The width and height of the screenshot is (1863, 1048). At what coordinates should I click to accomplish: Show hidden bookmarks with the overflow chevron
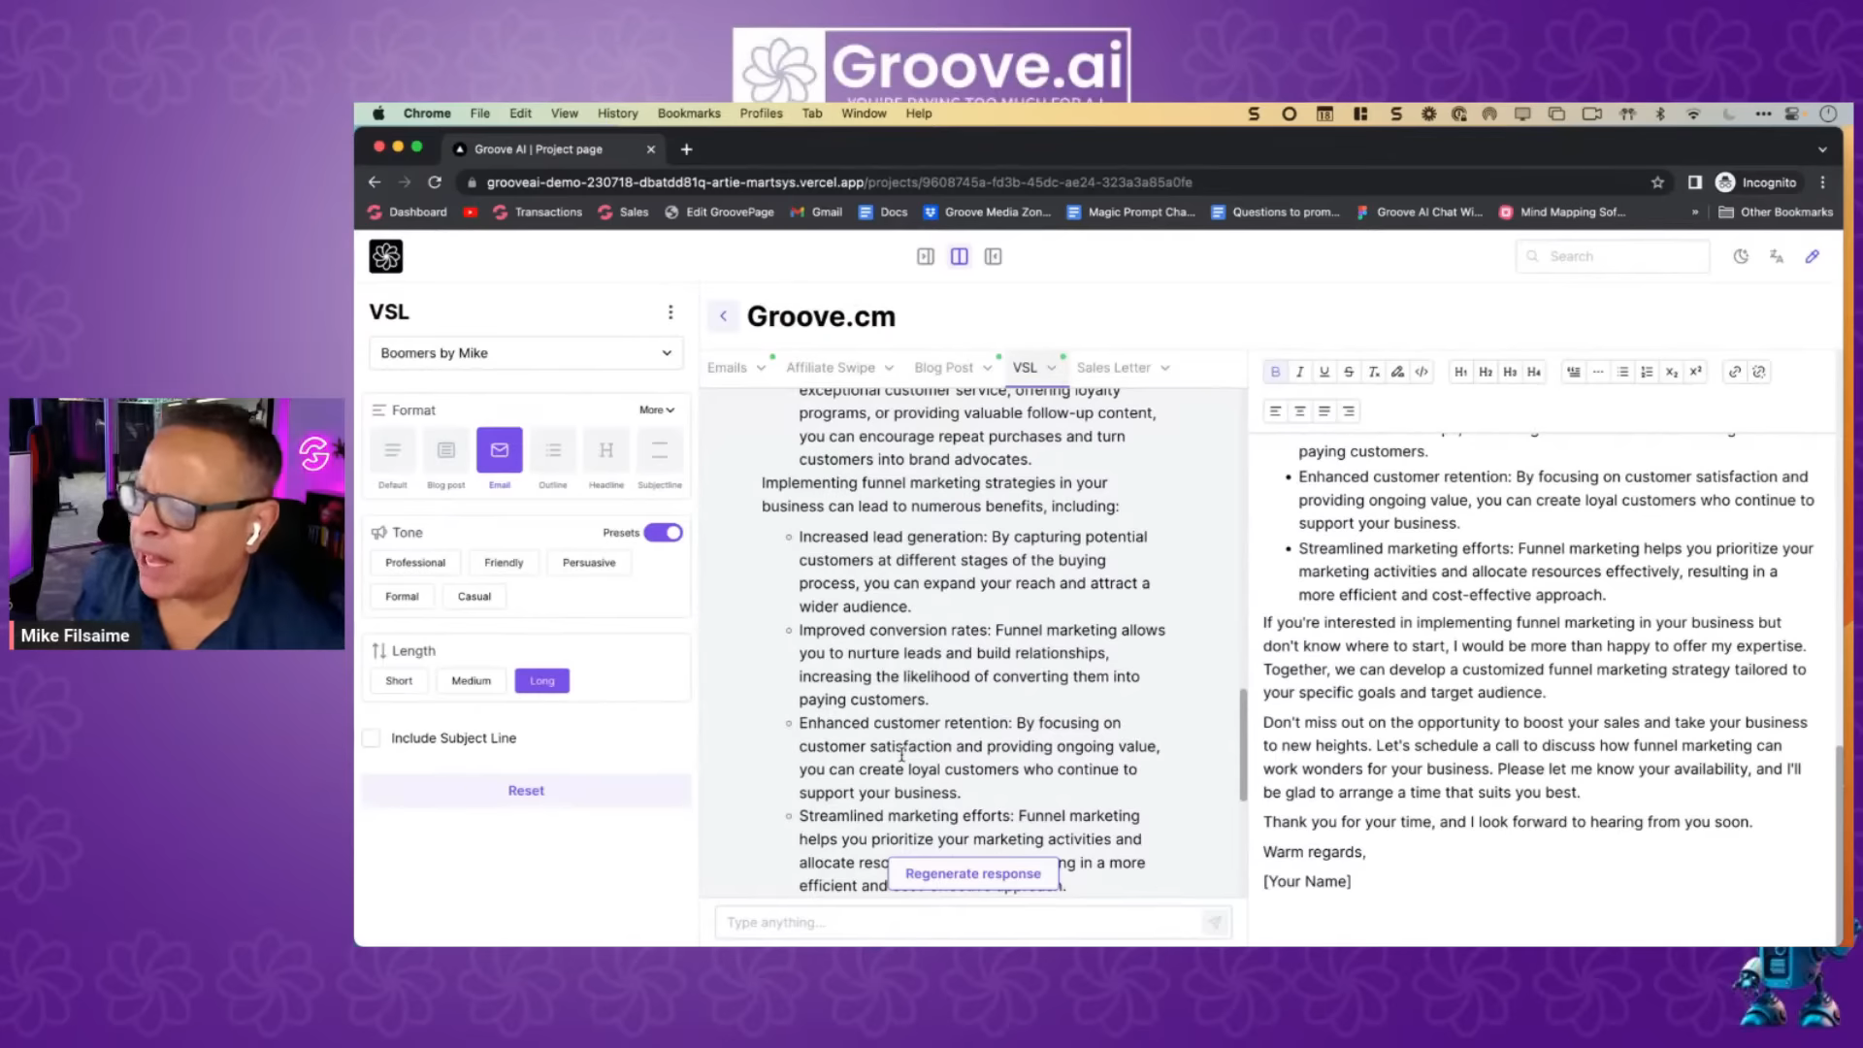tap(1695, 213)
